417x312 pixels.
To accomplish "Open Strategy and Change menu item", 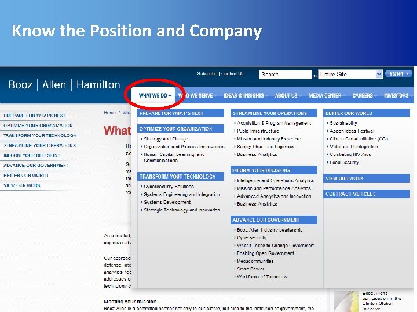I will point(166,139).
